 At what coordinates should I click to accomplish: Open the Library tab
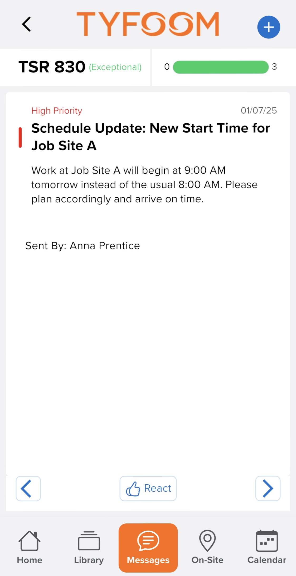(89, 547)
